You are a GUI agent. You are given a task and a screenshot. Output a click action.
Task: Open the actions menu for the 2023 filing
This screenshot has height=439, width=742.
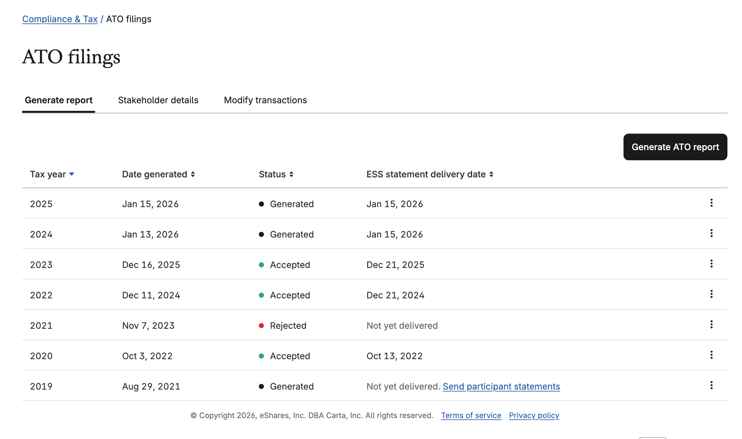[712, 264]
